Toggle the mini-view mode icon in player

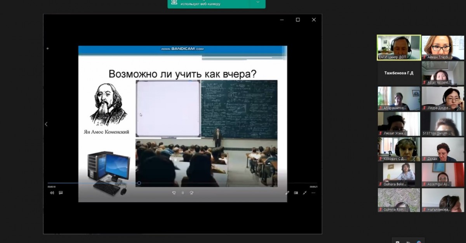(x=296, y=192)
